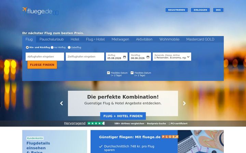246x153 pixels.
Task: Open the Hervorragend rating link
Action: (x=75, y=123)
